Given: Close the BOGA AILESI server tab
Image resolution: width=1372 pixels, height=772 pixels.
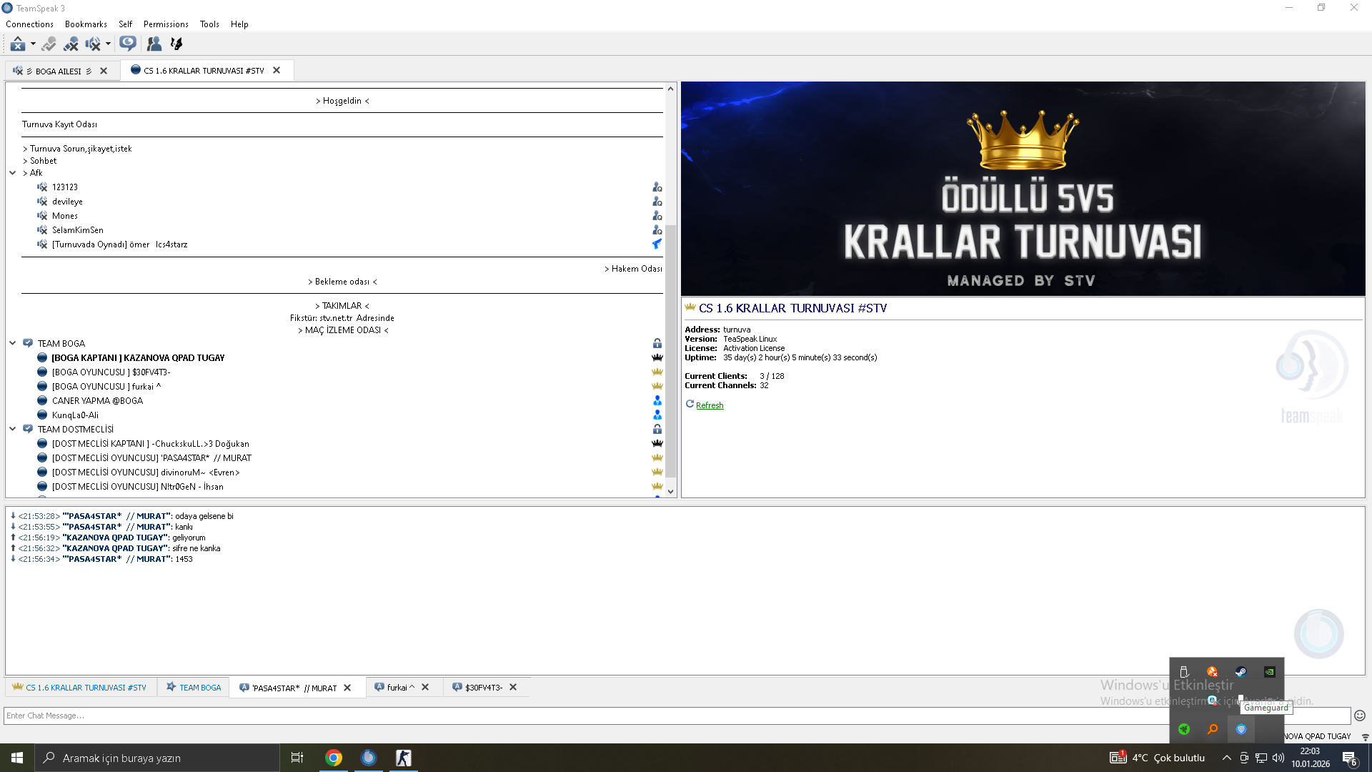Looking at the screenshot, I should point(104,71).
